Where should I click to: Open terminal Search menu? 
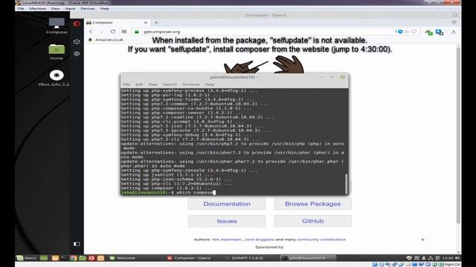[x=170, y=85]
